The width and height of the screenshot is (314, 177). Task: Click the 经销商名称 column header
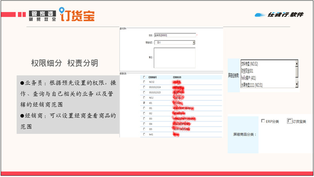click(178, 77)
